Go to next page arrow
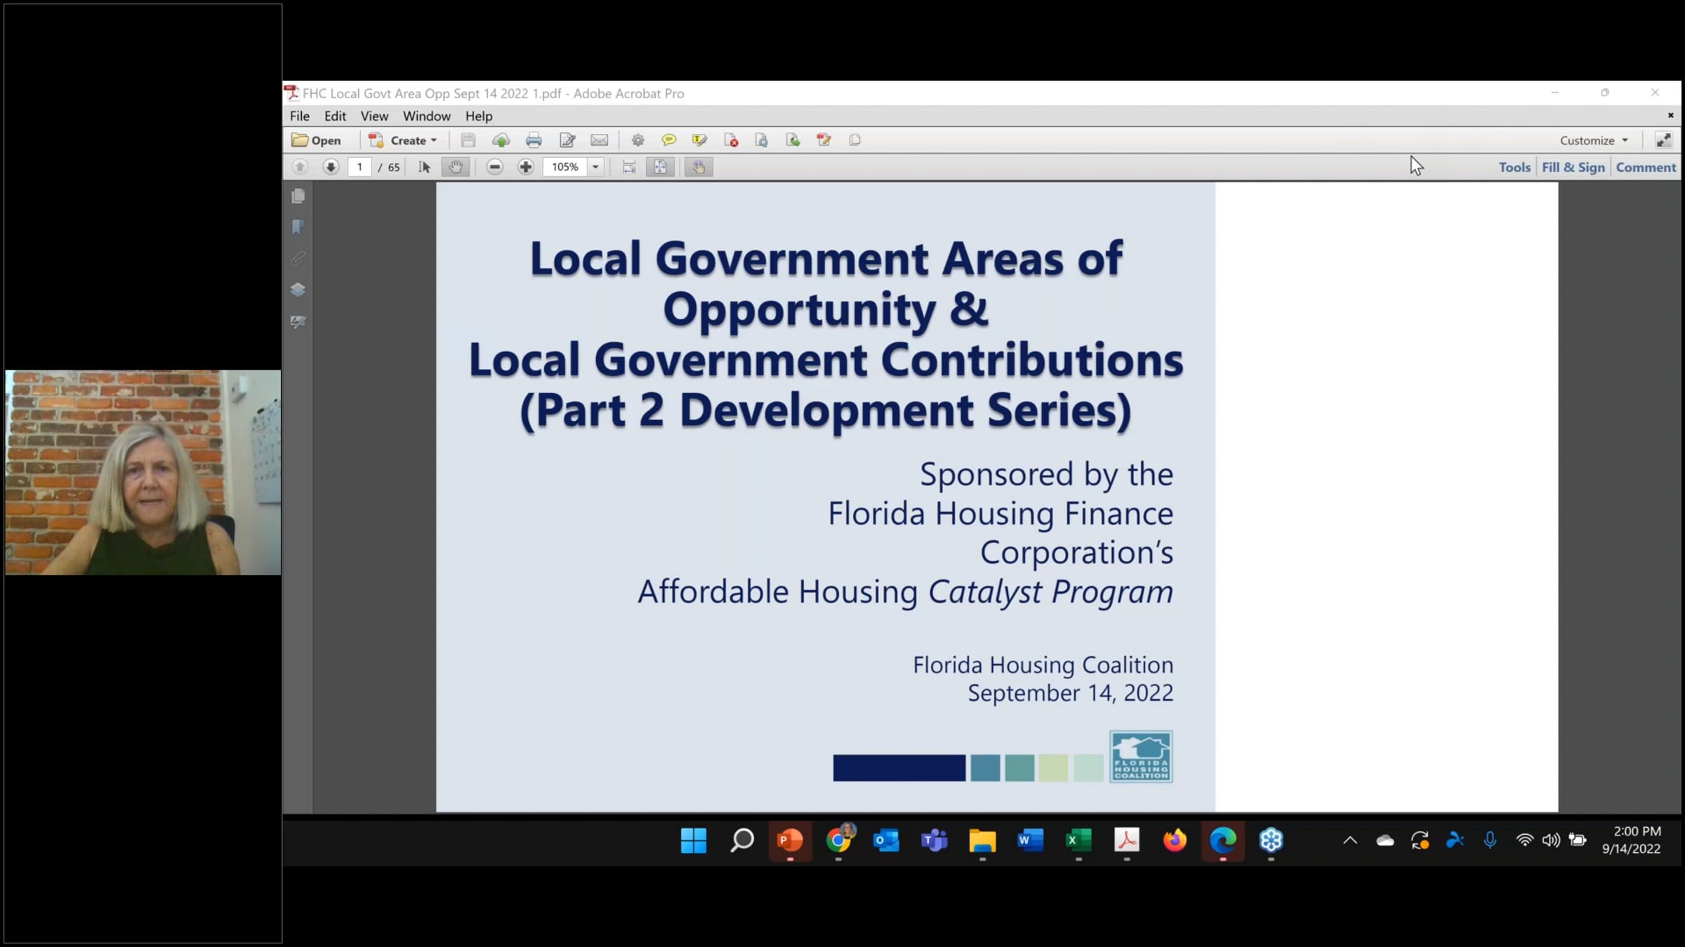Viewport: 1685px width, 947px height. point(331,167)
